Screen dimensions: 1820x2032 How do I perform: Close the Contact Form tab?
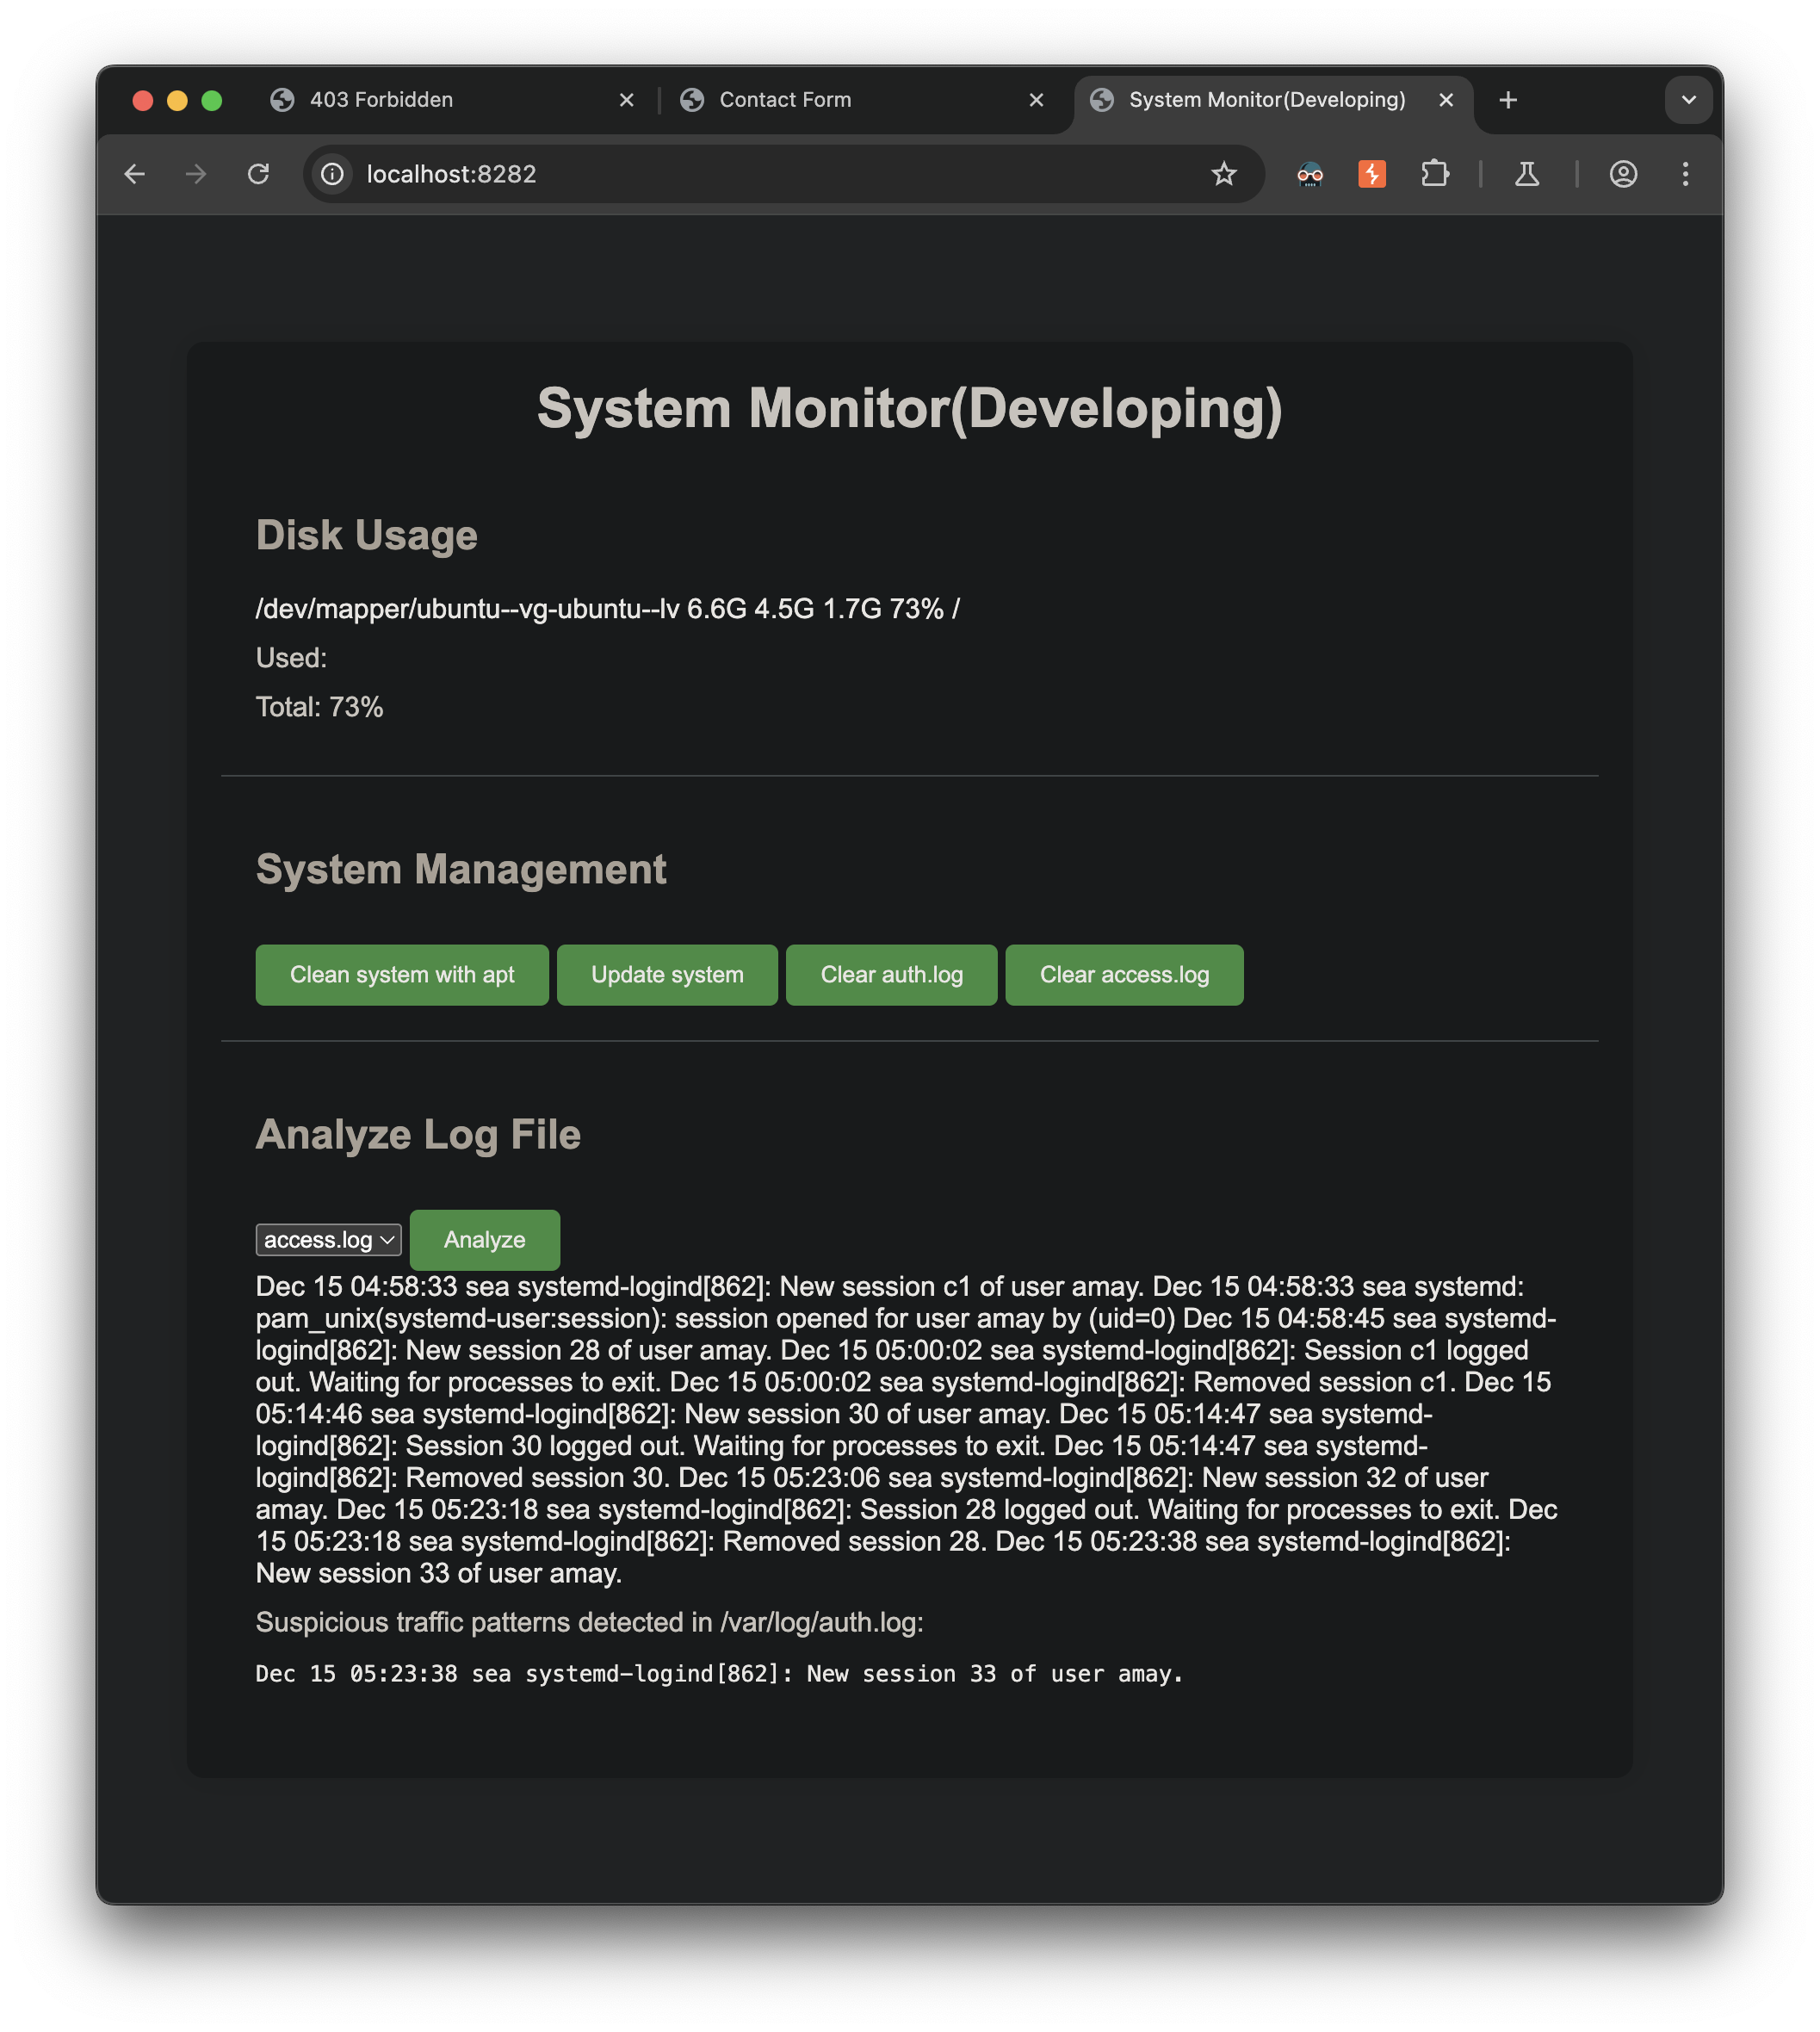point(1036,100)
